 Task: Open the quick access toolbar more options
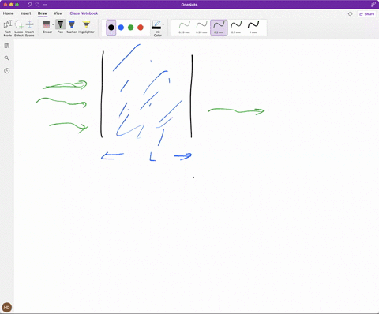[x=45, y=5]
